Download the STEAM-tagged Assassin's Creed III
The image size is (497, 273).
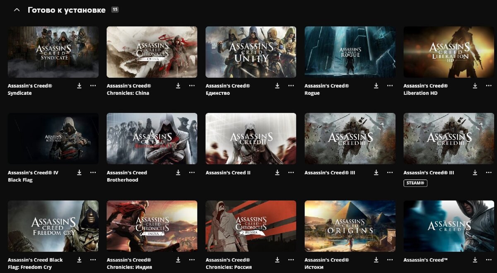pos(475,172)
